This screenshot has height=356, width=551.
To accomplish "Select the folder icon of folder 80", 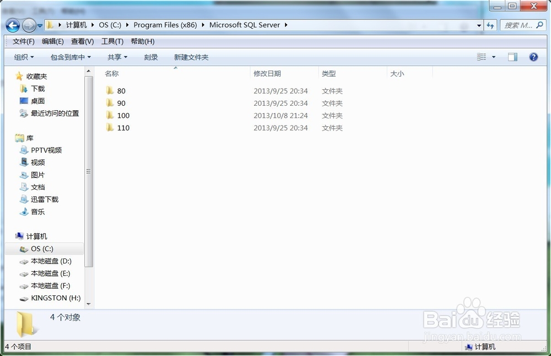I will pos(110,91).
